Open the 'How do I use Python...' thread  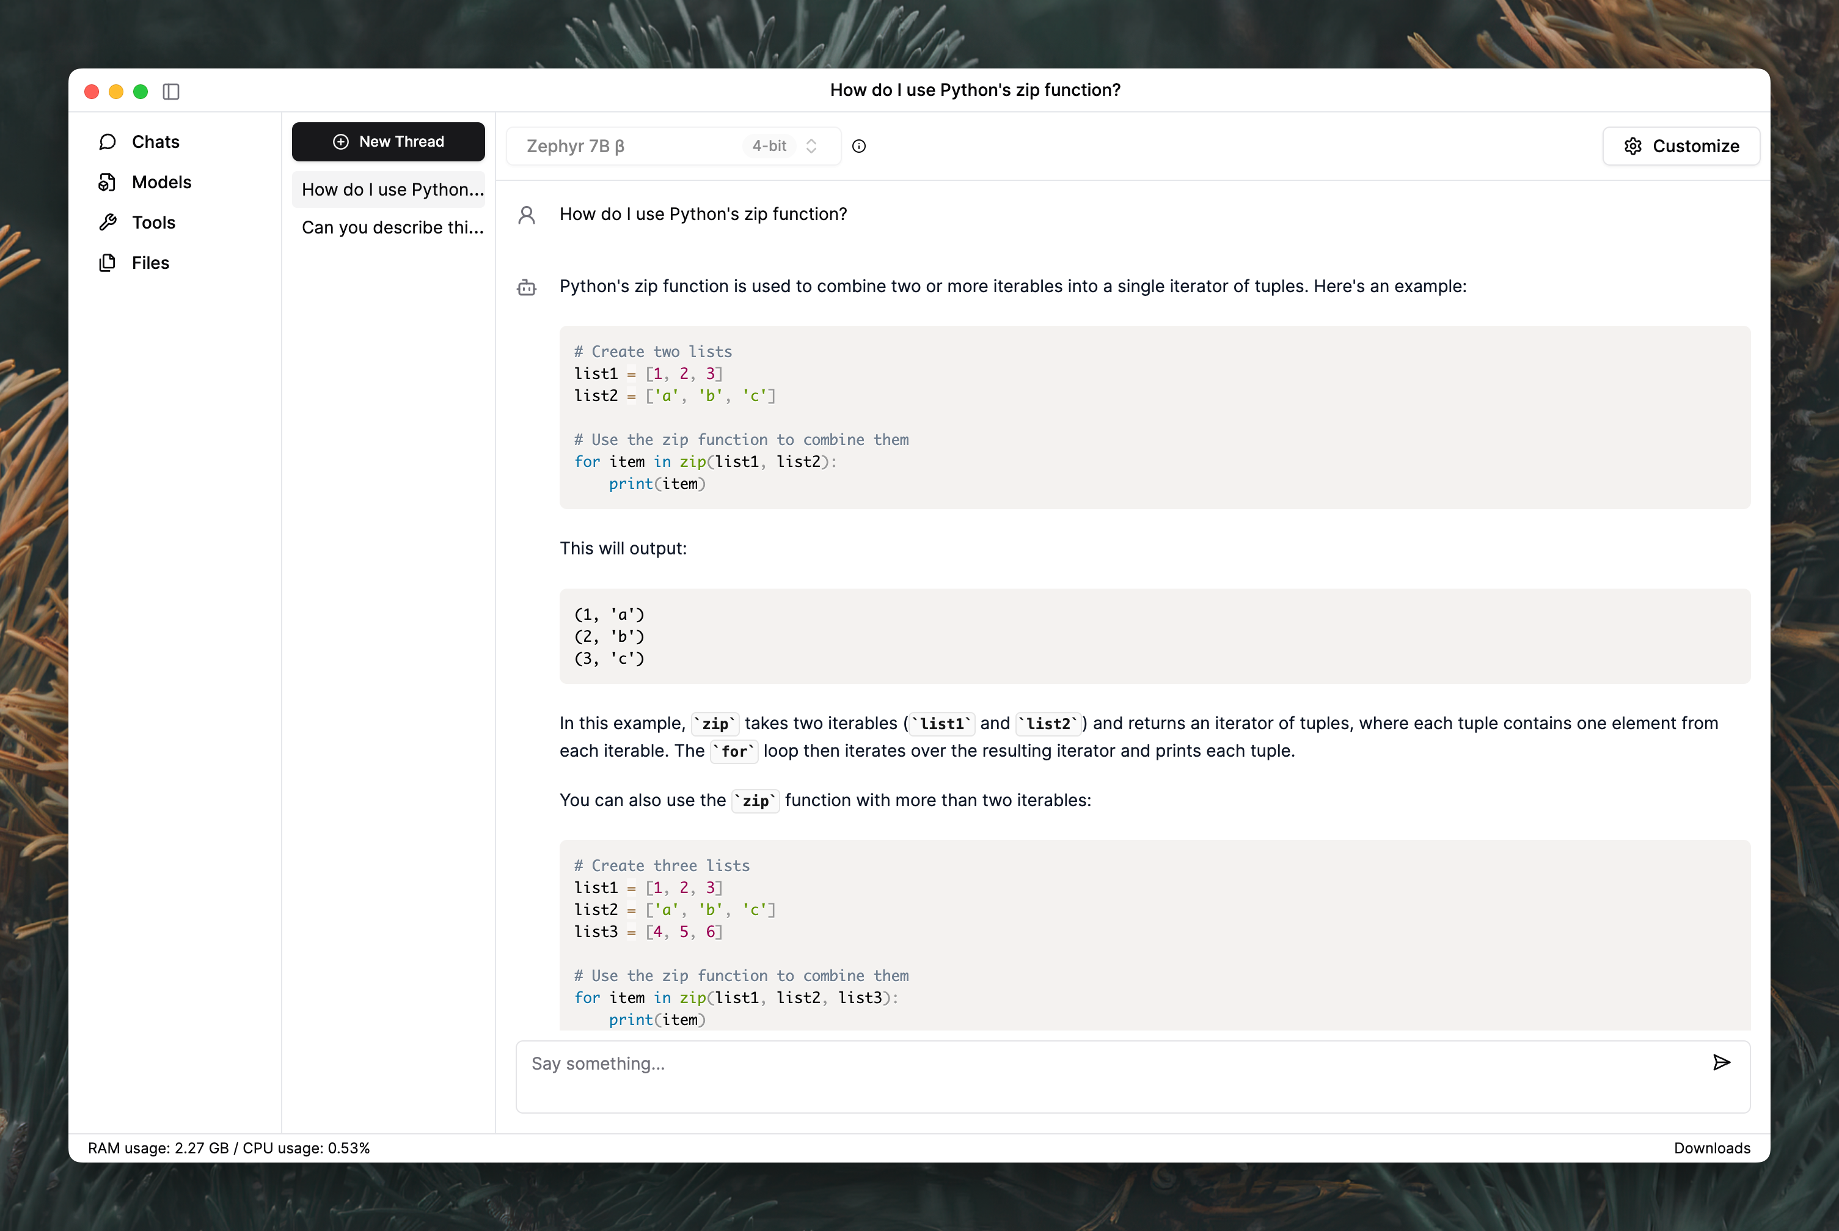[392, 190]
